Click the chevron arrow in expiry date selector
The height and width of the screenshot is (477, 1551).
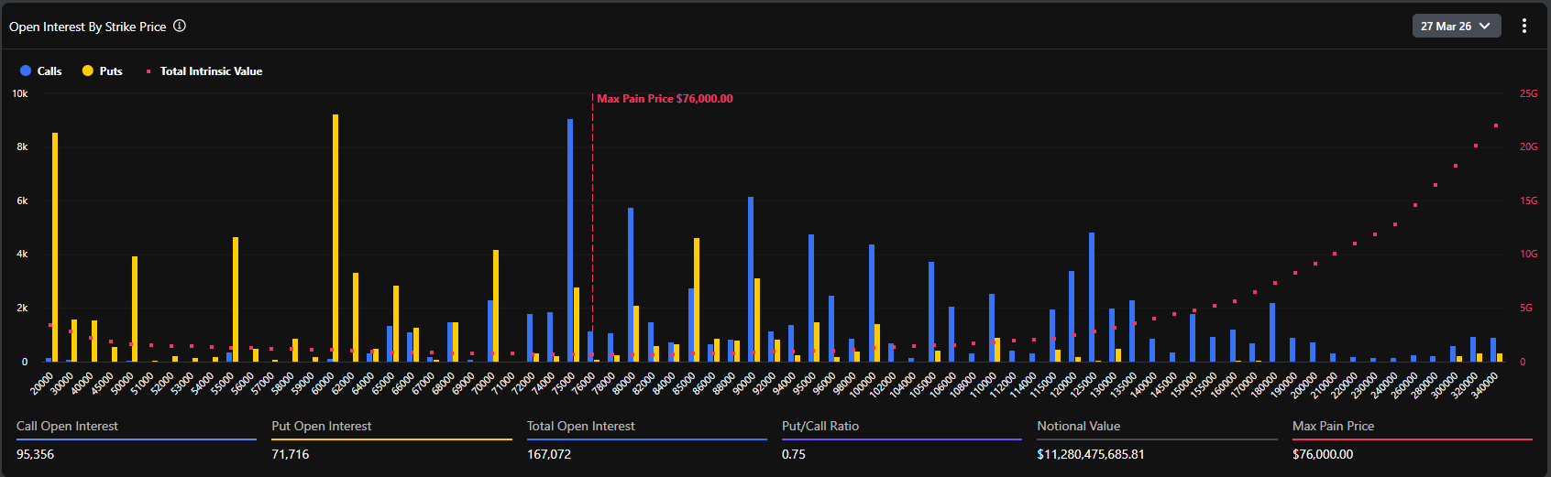tap(1485, 26)
